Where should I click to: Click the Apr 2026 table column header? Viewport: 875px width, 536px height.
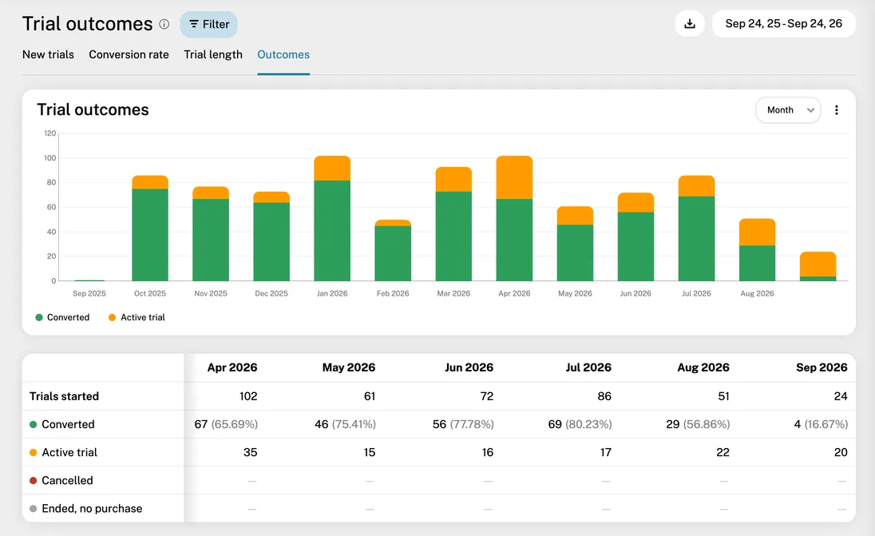pos(232,367)
